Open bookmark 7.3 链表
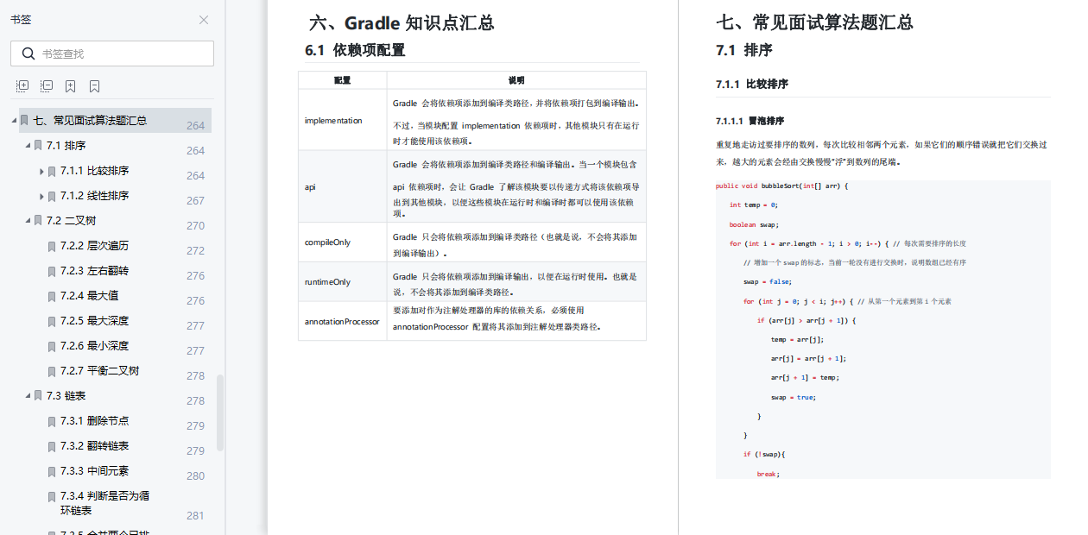 66,396
